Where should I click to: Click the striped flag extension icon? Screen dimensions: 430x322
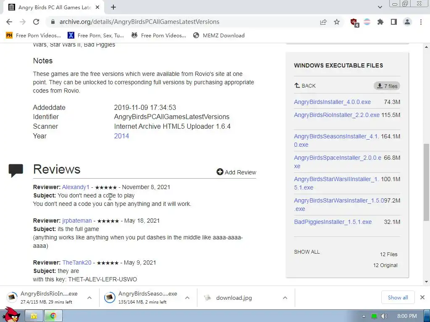pos(367,22)
